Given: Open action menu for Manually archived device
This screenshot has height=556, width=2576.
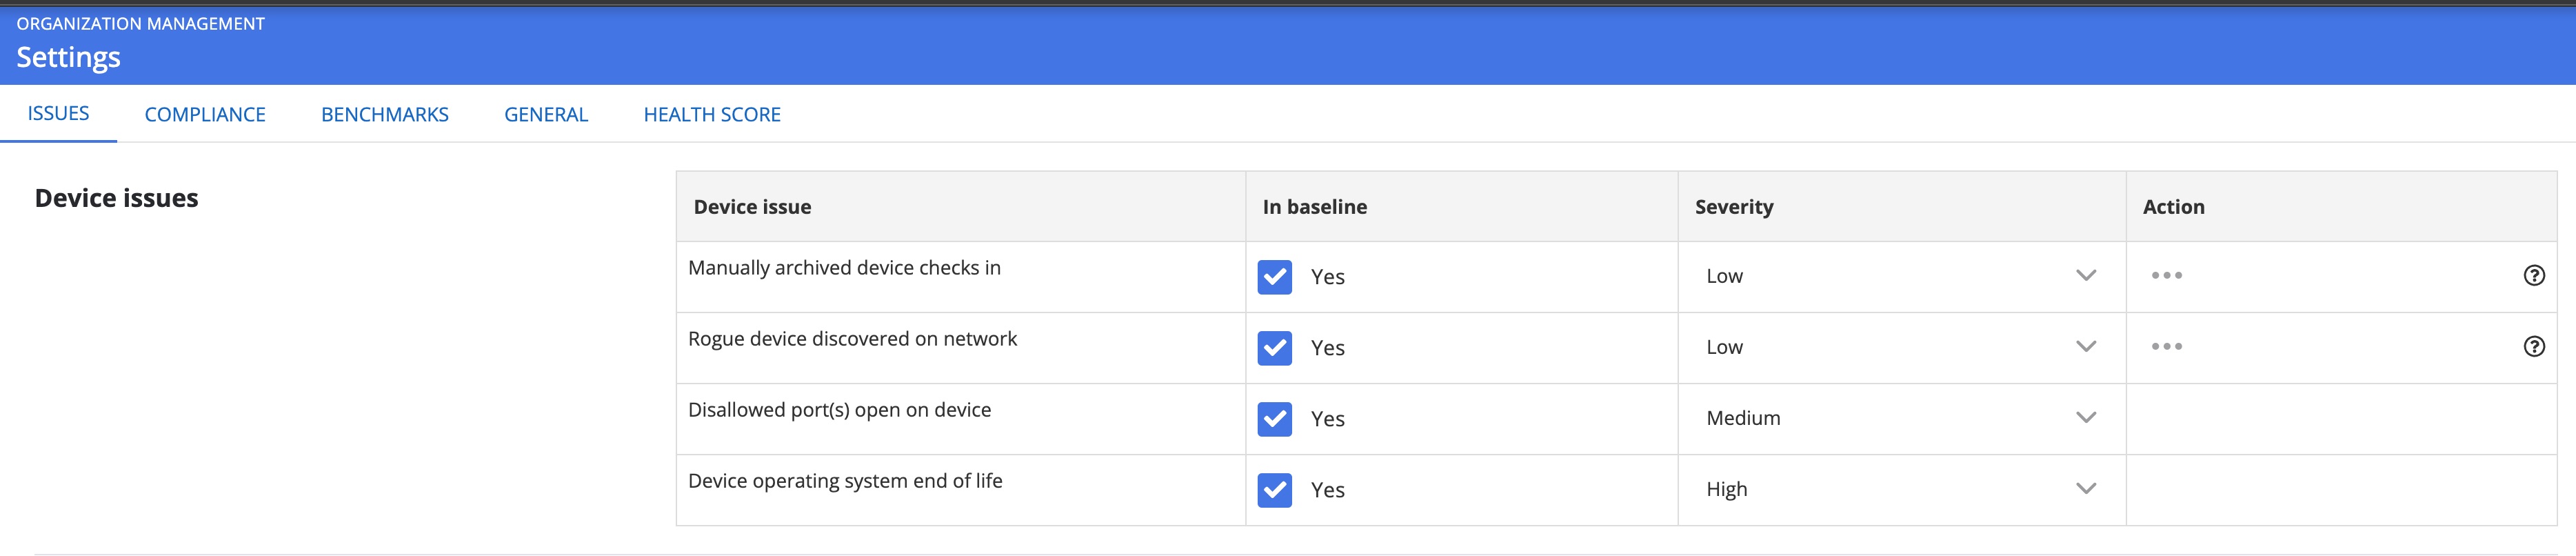Looking at the screenshot, I should tap(2166, 276).
